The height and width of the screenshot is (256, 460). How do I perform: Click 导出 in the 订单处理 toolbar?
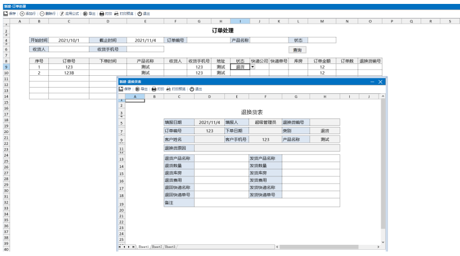coord(85,13)
